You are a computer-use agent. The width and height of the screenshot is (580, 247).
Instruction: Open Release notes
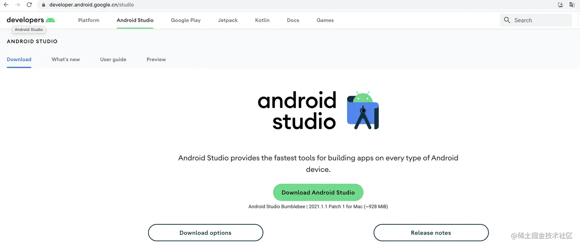point(431,233)
